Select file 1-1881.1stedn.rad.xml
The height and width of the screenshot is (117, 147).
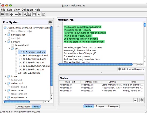coord(31,69)
